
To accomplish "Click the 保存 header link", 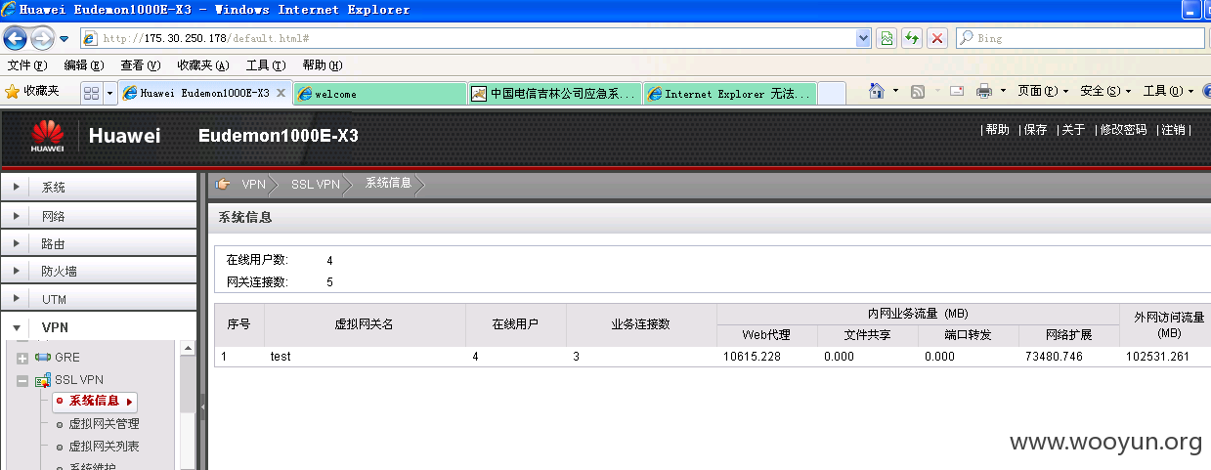I will pos(1035,129).
